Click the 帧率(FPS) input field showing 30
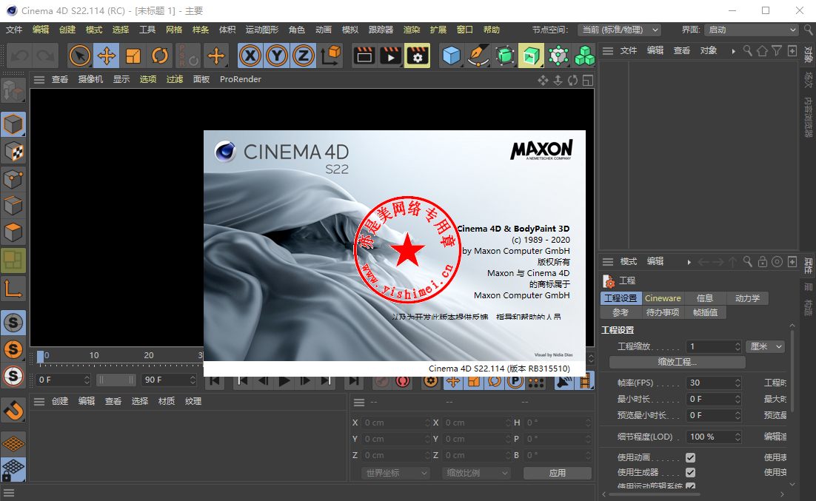816x501 pixels. pyautogui.click(x=714, y=383)
